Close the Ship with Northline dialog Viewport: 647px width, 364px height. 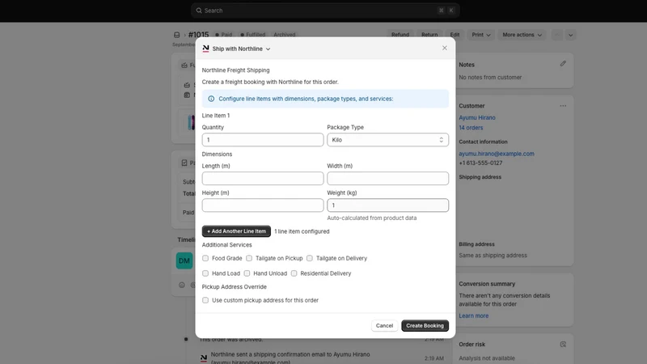pyautogui.click(x=444, y=48)
